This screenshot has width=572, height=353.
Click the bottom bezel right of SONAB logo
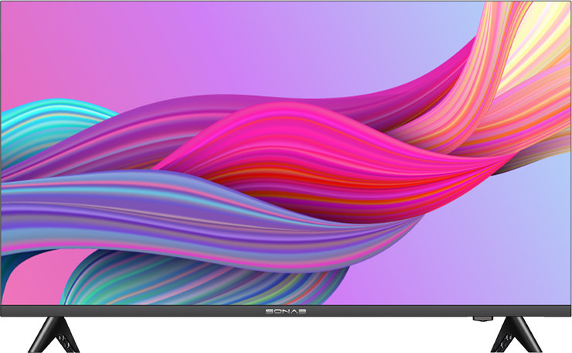tap(386, 310)
